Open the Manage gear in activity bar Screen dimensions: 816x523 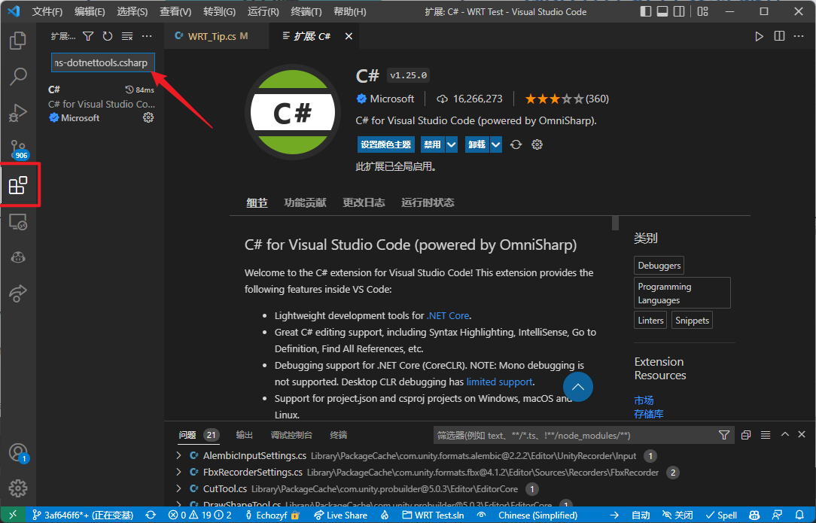pos(18,488)
